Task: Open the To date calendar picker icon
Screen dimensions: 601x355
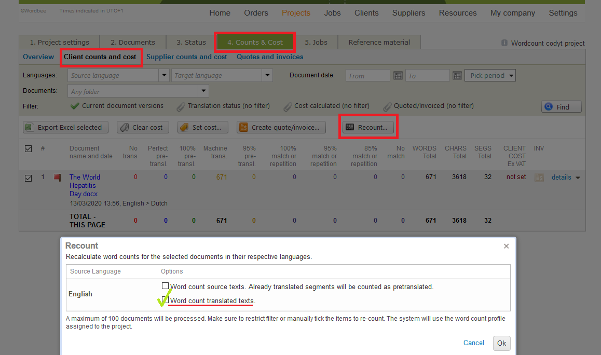Action: tap(457, 76)
